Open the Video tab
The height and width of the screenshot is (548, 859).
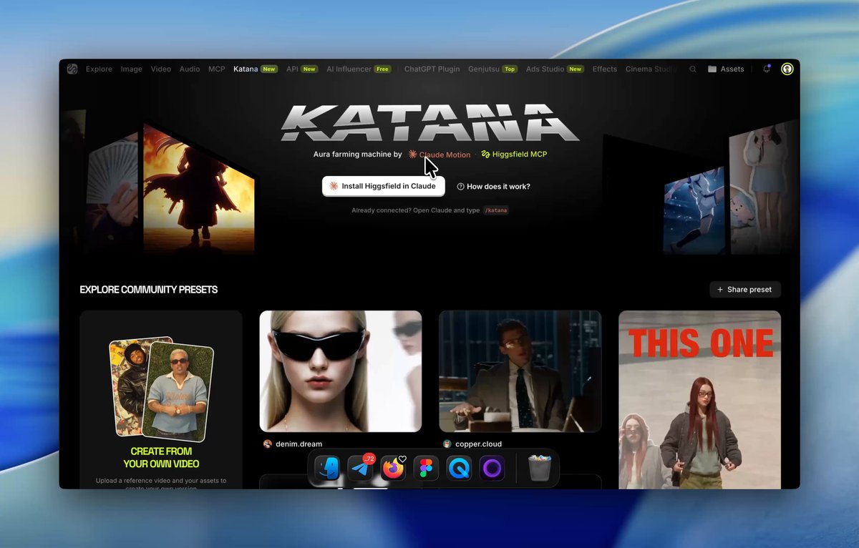tap(161, 69)
